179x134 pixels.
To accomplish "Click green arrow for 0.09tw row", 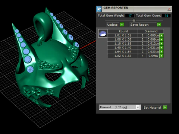I will [x=161, y=56].
